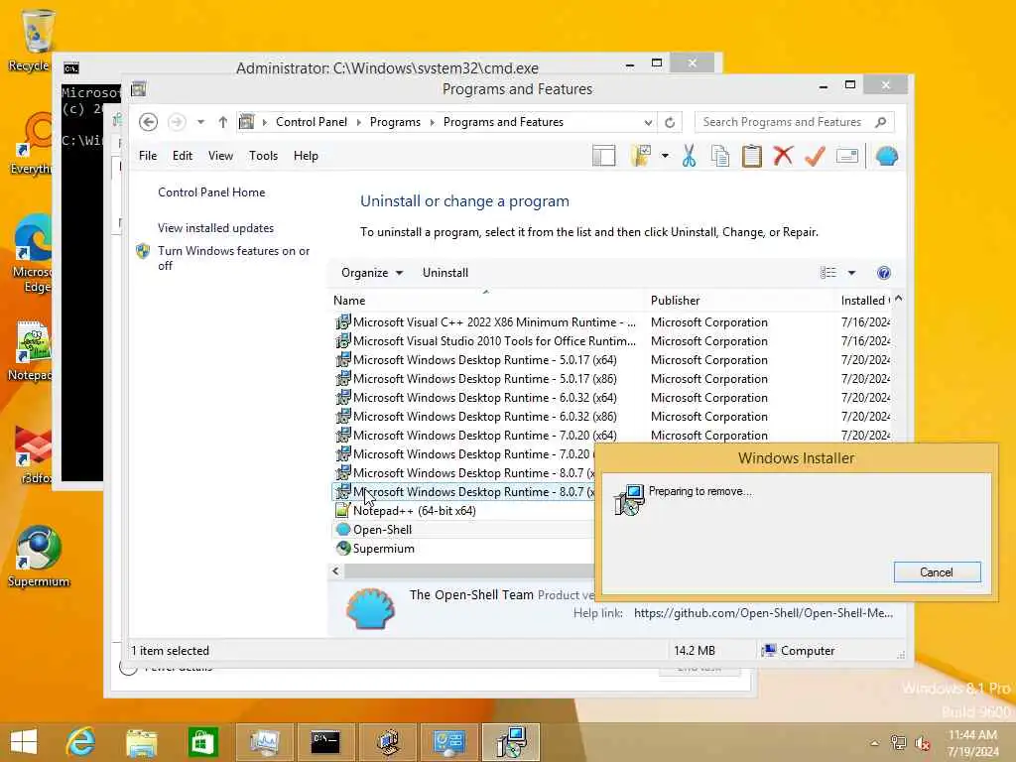This screenshot has height=762, width=1016.
Task: Click the list scroll up arrow
Action: click(x=898, y=300)
